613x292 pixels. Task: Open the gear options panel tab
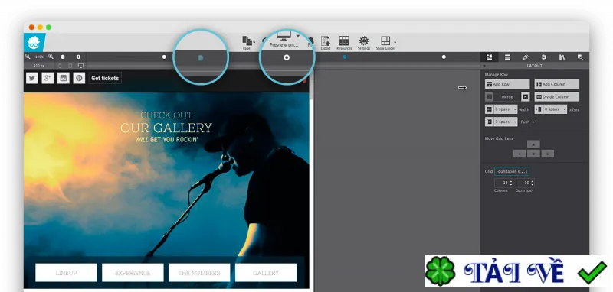tap(544, 57)
